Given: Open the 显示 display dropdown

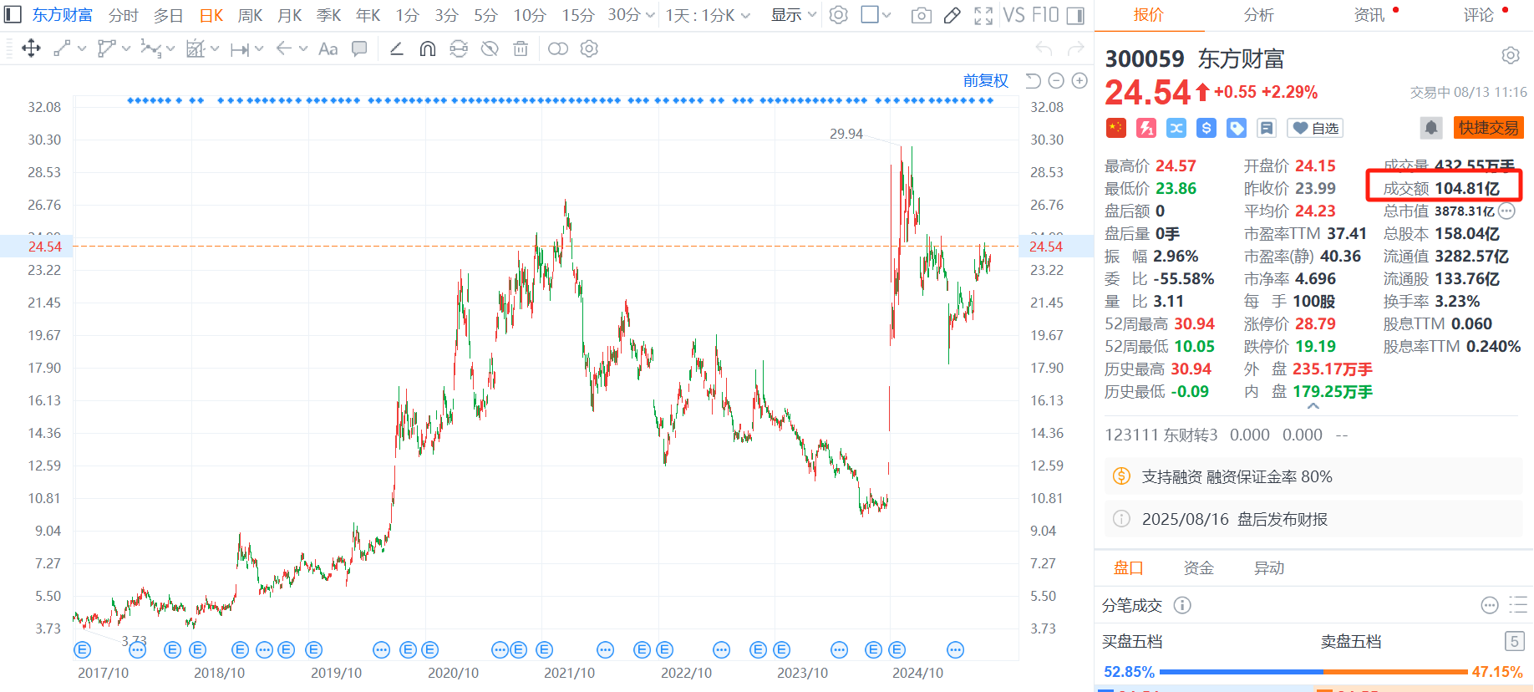Looking at the screenshot, I should [794, 15].
